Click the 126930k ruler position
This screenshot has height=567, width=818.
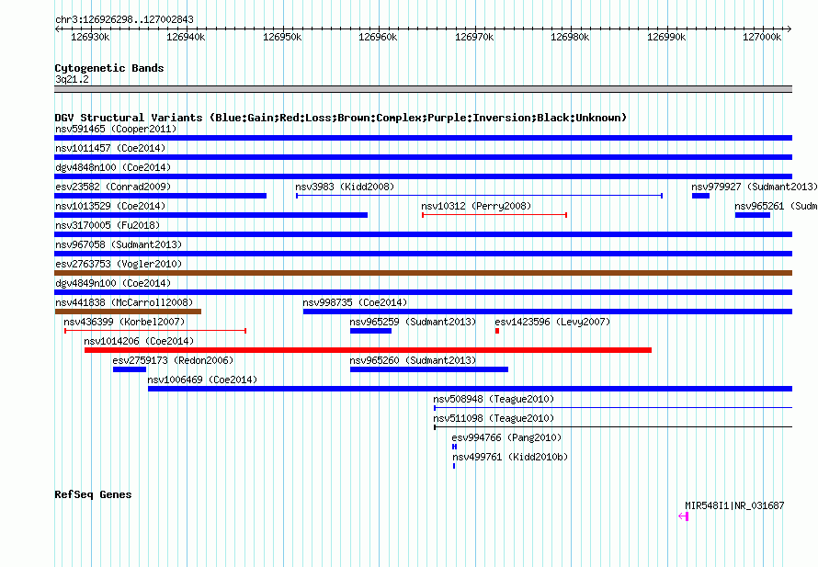tap(90, 37)
